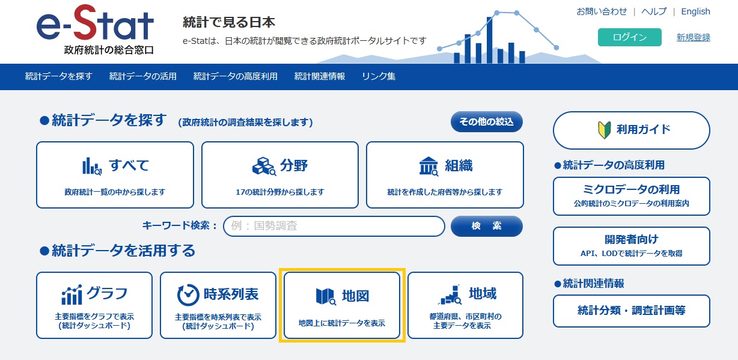
Task: Select the 時系列表 clock icon
Action: pos(188,294)
